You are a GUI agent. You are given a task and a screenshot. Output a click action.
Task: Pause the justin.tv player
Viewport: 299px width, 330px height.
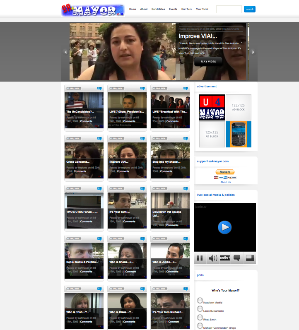point(200,258)
